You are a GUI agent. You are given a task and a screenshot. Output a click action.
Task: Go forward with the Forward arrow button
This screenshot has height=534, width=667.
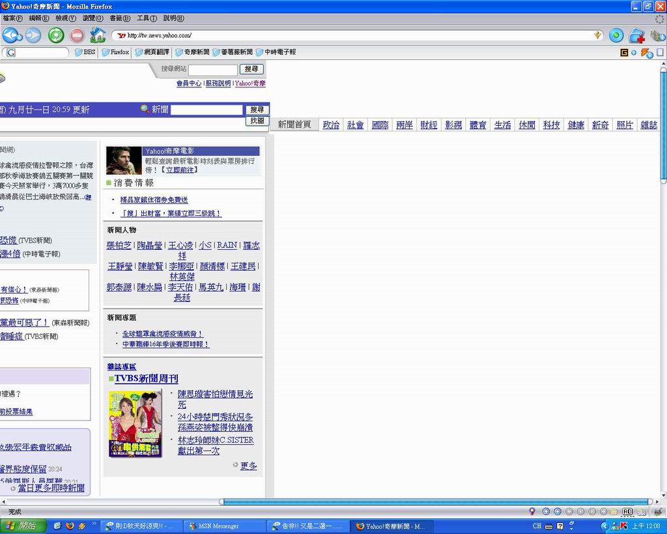click(33, 35)
